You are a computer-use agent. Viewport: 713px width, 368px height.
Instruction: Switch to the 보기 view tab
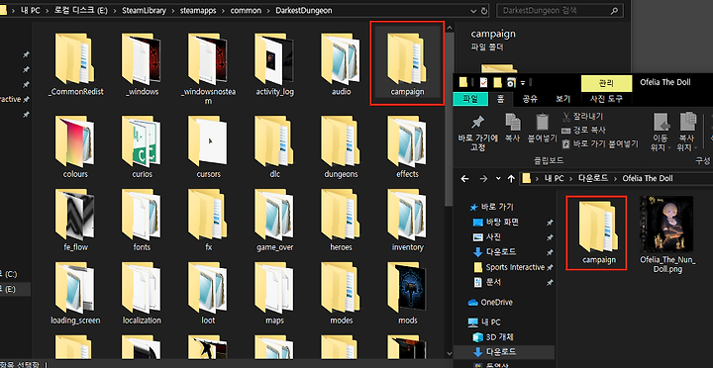coord(562,99)
